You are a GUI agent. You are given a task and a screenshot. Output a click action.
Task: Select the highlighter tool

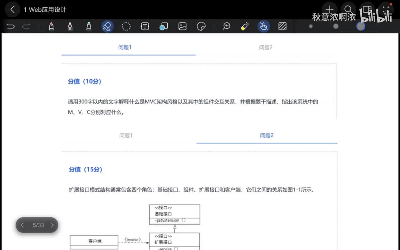pyautogui.click(x=89, y=26)
